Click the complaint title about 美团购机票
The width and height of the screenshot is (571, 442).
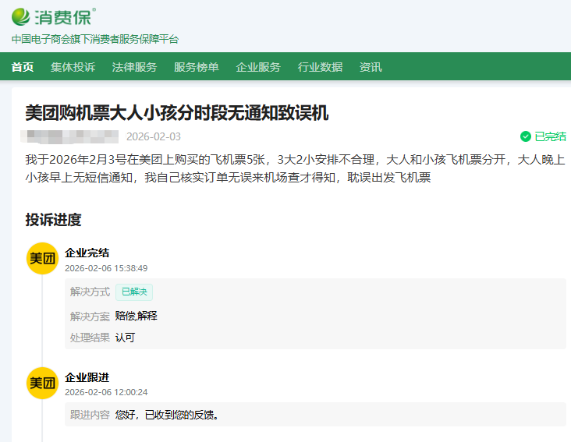tap(177, 113)
